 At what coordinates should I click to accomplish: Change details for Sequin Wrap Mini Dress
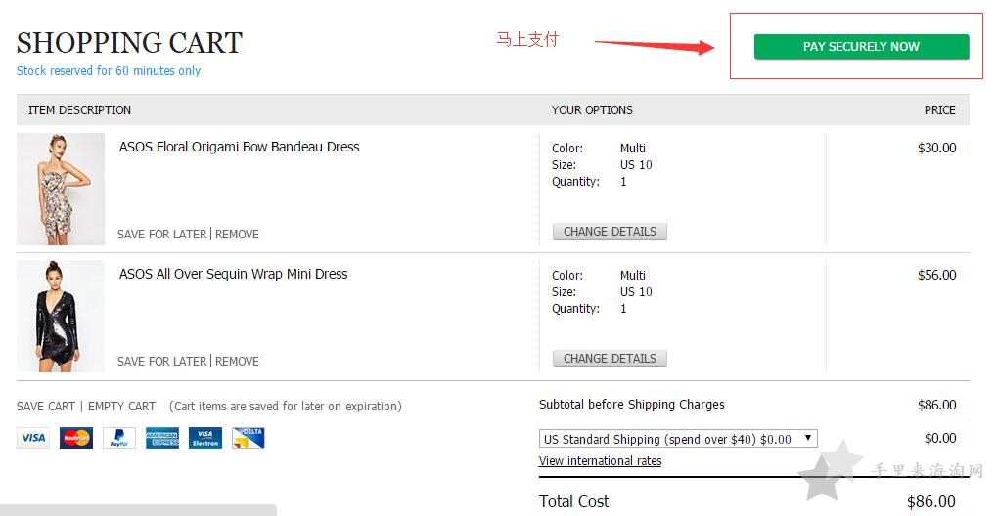[x=610, y=359]
